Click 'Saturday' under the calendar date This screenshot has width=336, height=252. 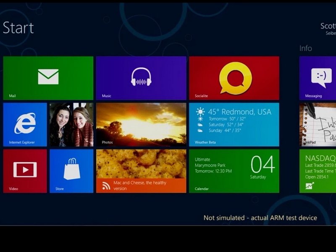coord(258,177)
